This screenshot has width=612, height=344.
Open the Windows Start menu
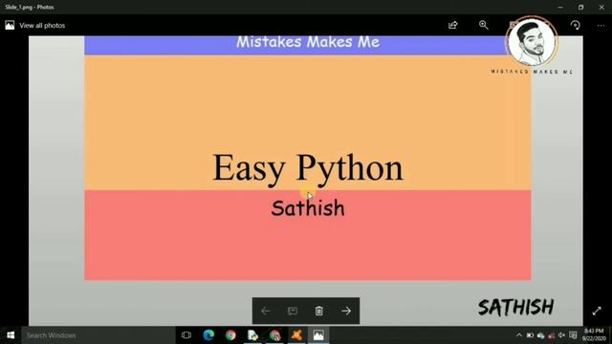pos(11,335)
